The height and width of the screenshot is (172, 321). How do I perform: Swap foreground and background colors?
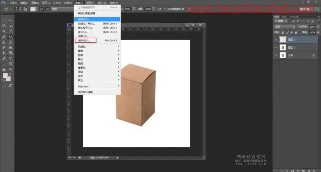click(10, 74)
